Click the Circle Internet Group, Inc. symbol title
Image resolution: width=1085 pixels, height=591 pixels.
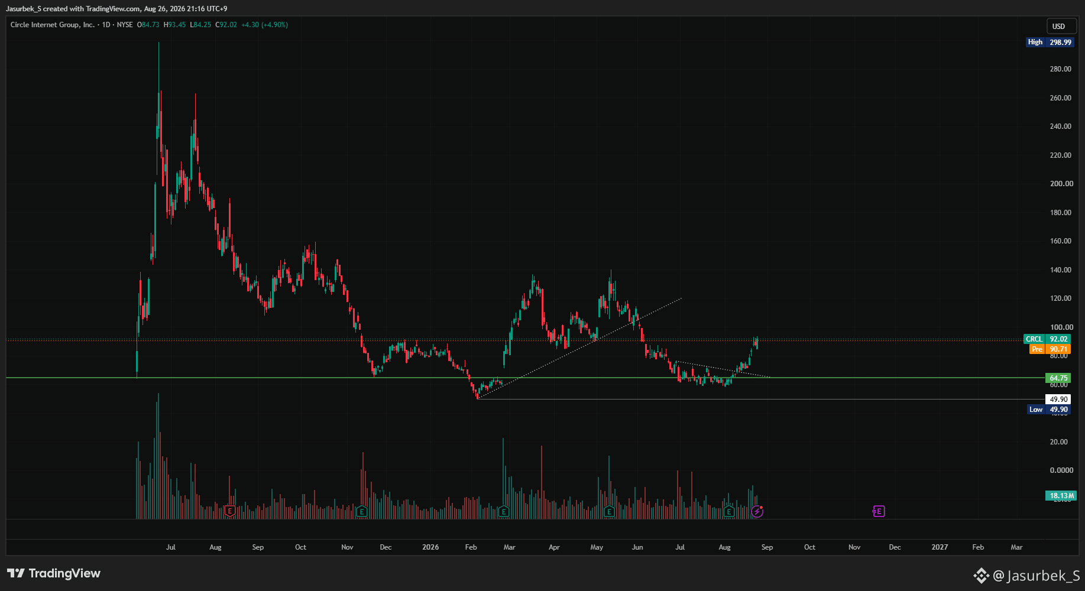[52, 25]
